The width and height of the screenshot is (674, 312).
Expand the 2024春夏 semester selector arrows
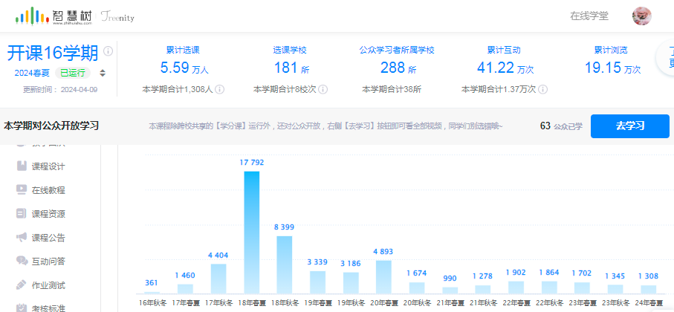pyautogui.click(x=103, y=73)
